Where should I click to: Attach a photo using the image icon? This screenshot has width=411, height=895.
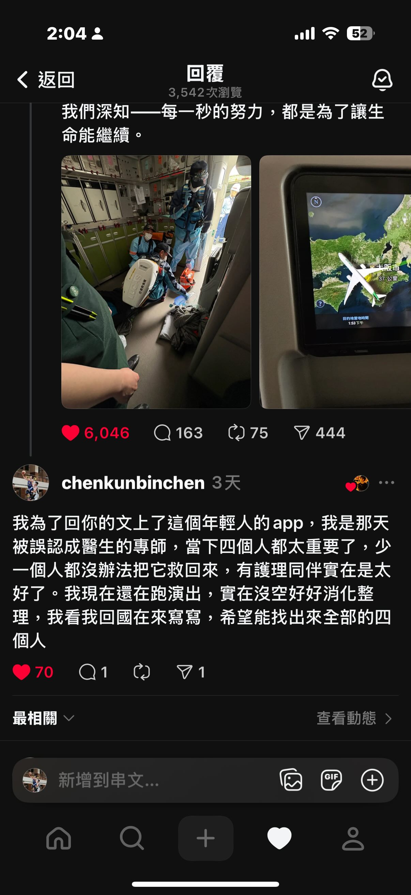291,780
